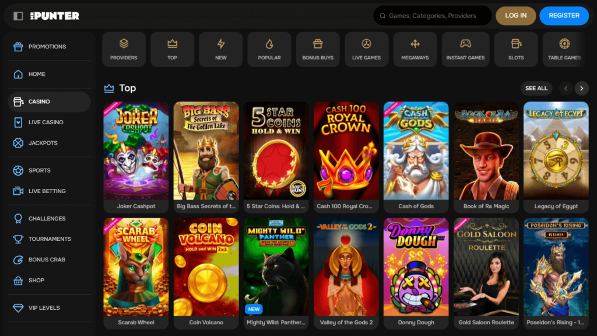Image resolution: width=597 pixels, height=336 pixels.
Task: Expand the Top section via See All
Action: (x=536, y=89)
